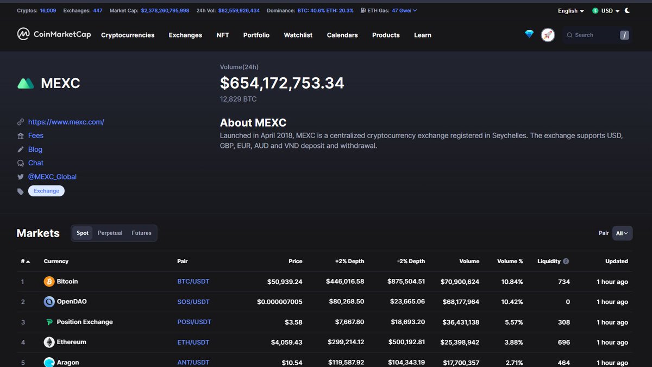Open the Portfolio menu item
652x367 pixels.
click(256, 35)
